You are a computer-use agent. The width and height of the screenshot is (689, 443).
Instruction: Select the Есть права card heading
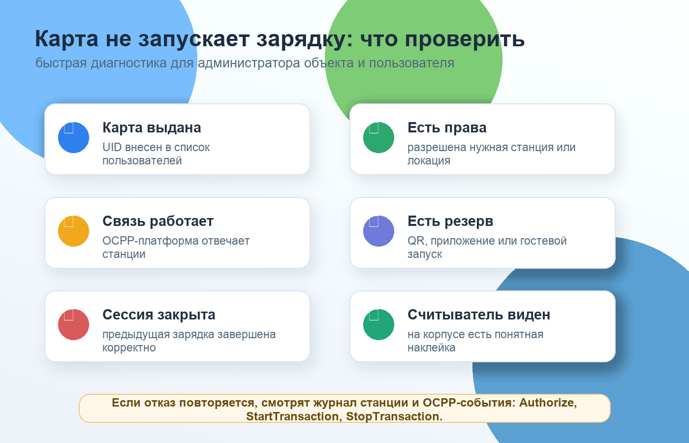[447, 127]
